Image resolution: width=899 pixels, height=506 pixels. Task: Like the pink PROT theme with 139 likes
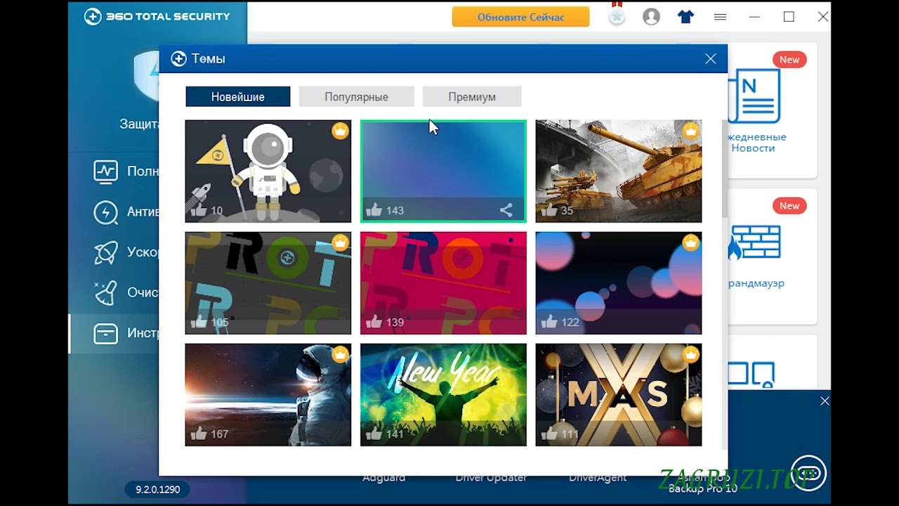374,322
